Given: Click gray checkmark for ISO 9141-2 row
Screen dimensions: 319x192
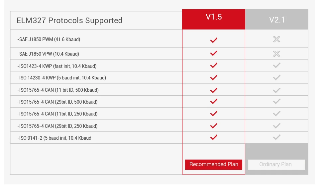Looking at the screenshot, I should 276,137.
